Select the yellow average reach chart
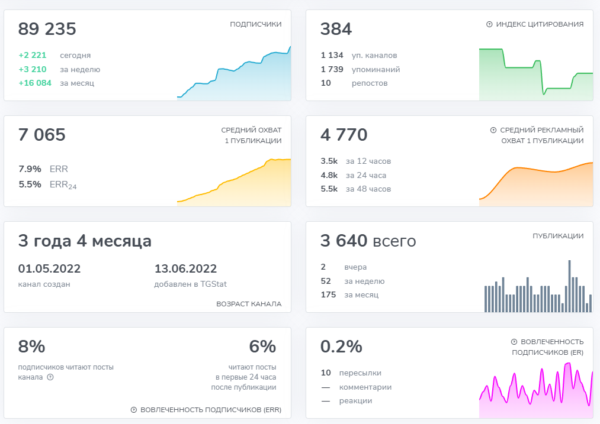Image resolution: width=600 pixels, height=424 pixels. (234, 180)
